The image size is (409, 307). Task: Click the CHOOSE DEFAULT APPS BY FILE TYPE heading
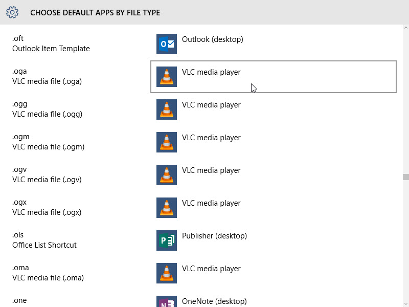tap(95, 12)
